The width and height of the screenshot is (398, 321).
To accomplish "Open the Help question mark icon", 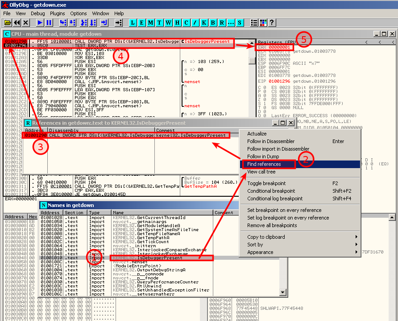I will pos(272,22).
